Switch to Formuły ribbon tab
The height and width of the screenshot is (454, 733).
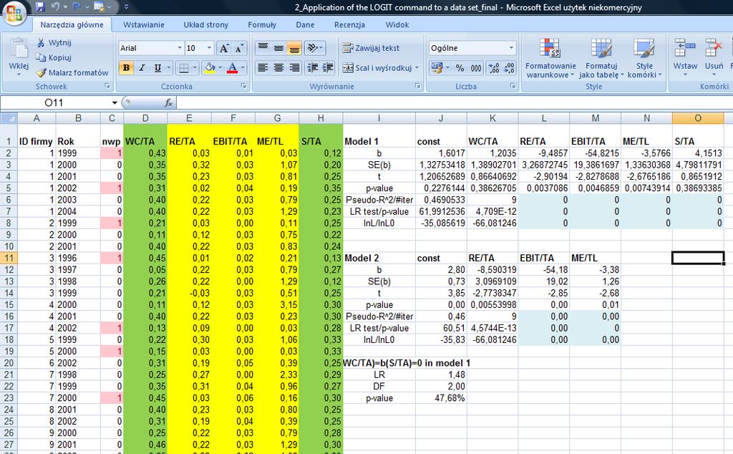(262, 25)
